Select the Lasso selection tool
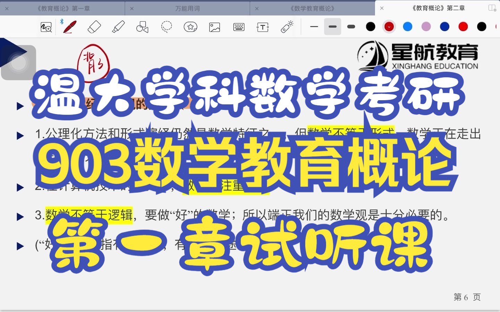500x312 pixels. (167, 27)
